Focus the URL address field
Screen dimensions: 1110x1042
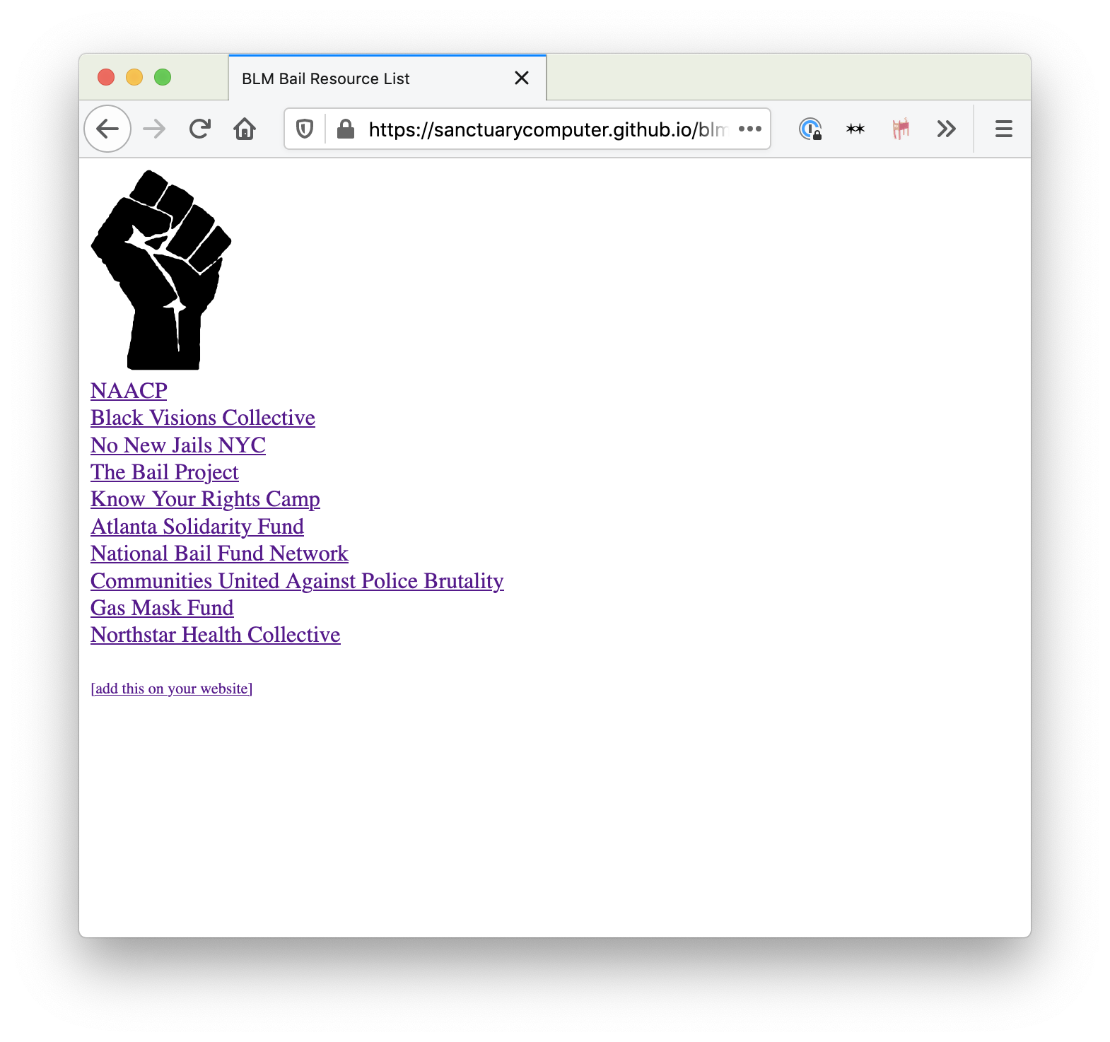(x=547, y=129)
